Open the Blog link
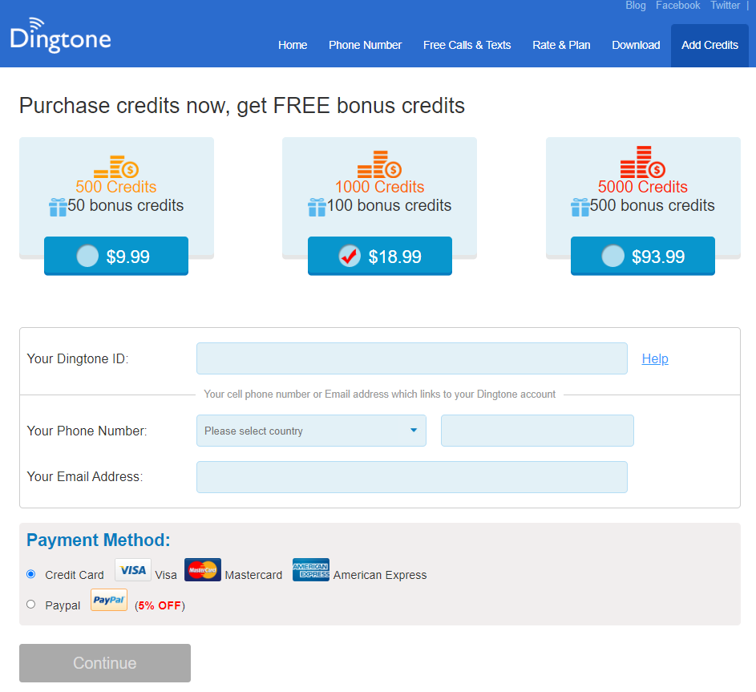 point(636,6)
